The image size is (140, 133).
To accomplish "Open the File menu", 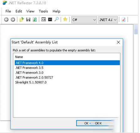I will pyautogui.click(x=8, y=11).
